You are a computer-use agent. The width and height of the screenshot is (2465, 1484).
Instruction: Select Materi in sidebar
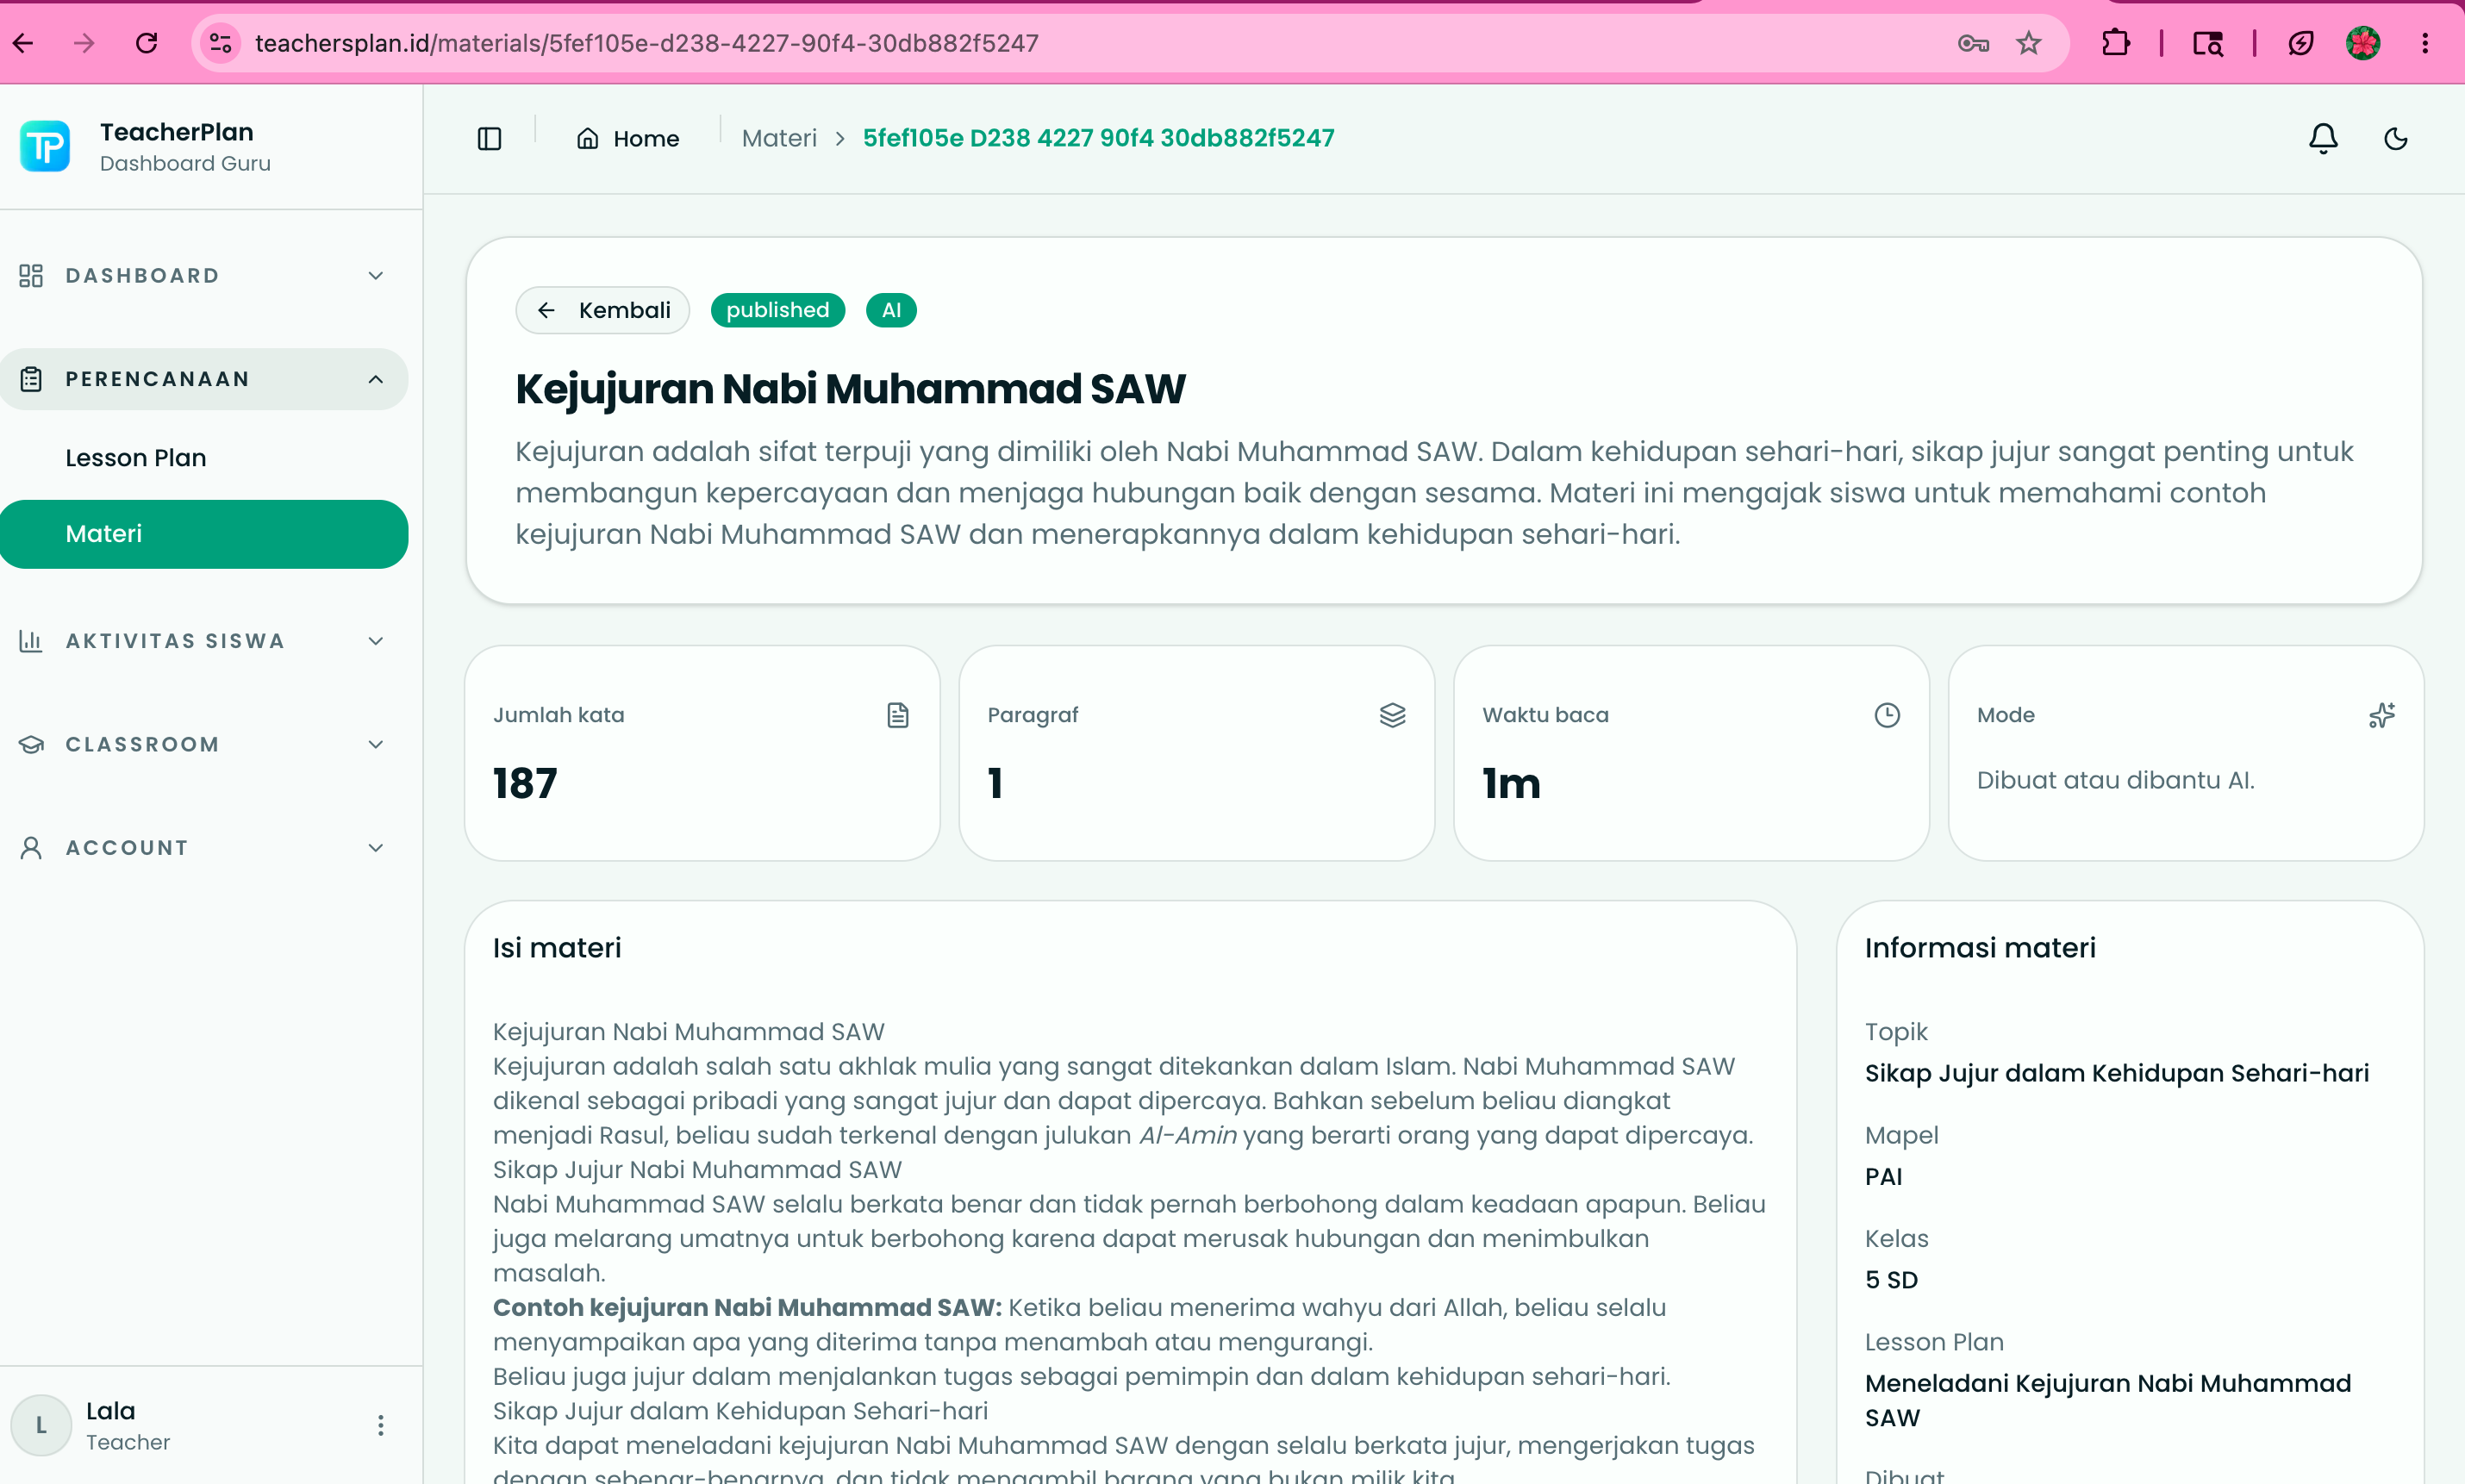(204, 534)
